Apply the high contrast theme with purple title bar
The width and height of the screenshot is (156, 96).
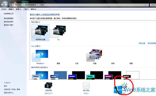113,75
